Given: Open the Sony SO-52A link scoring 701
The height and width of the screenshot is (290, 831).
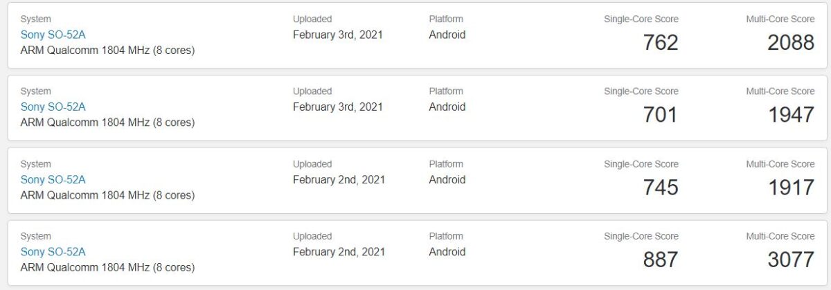Looking at the screenshot, I should pyautogui.click(x=53, y=107).
